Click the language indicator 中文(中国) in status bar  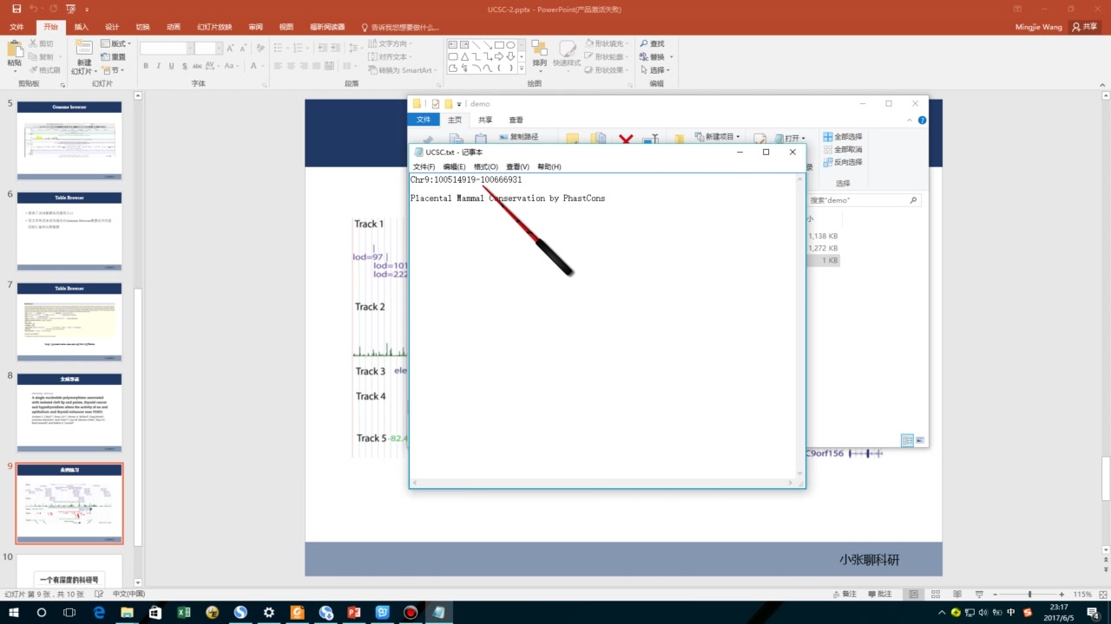point(128,594)
